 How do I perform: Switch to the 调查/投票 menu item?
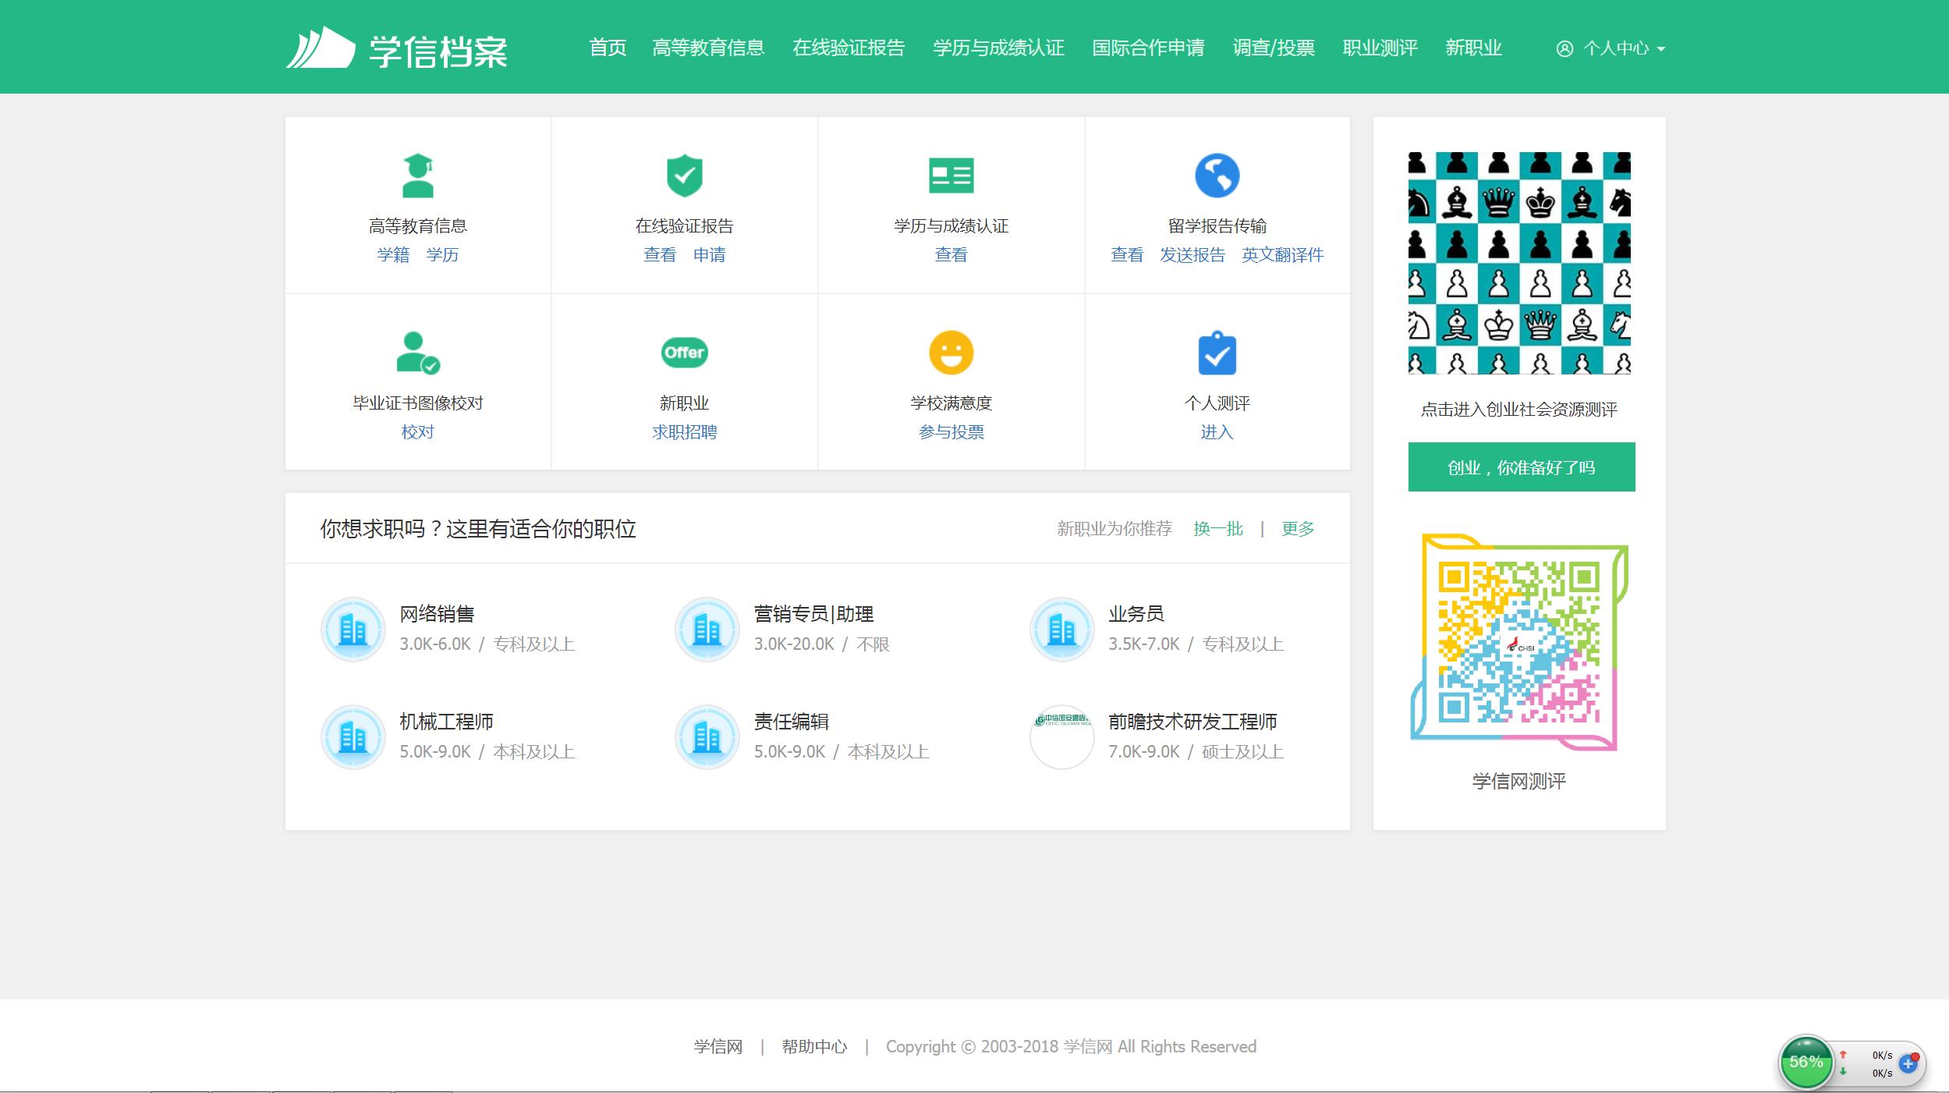pos(1273,48)
